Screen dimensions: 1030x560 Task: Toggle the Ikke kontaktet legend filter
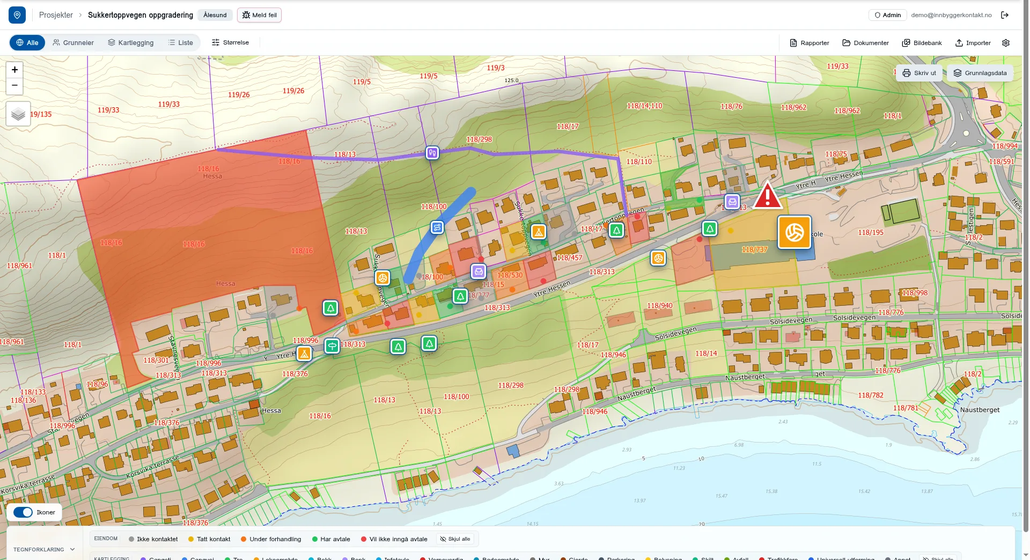coord(153,539)
